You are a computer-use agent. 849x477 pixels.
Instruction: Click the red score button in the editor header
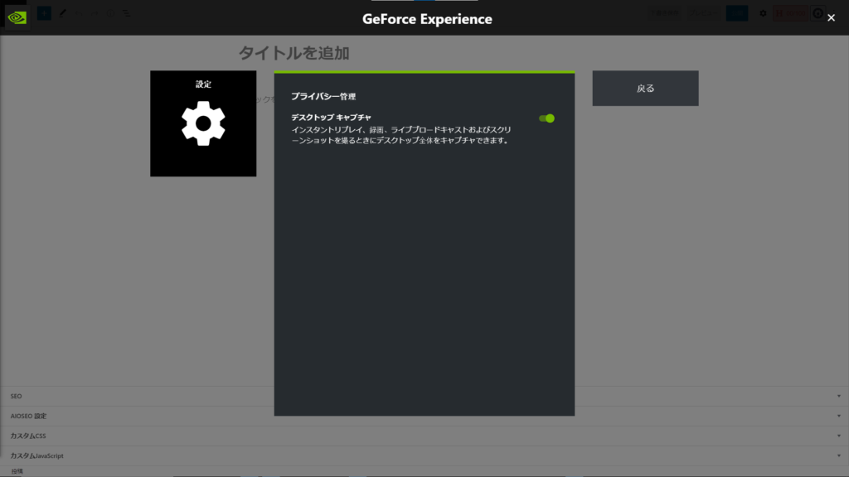click(x=790, y=13)
